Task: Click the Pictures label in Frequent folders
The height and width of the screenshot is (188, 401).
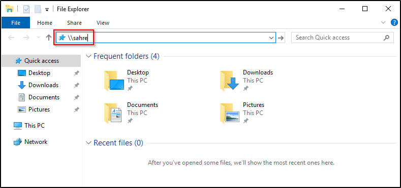Action: pos(254,105)
